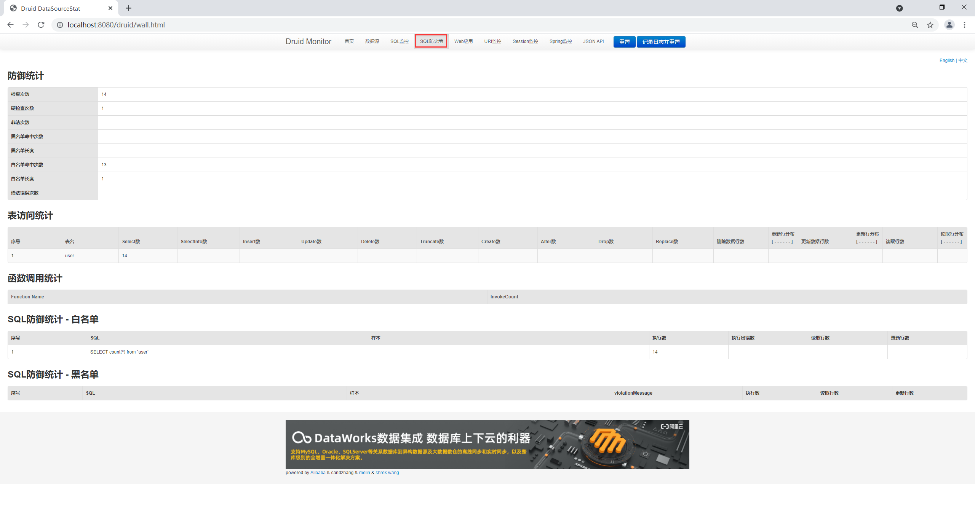Open the Chrome three-dot menu
This screenshot has height=529, width=975.
coord(964,25)
